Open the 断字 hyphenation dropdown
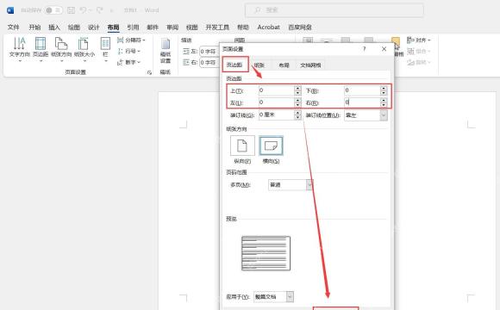Screen dimensions: 500x310 tap(128, 62)
